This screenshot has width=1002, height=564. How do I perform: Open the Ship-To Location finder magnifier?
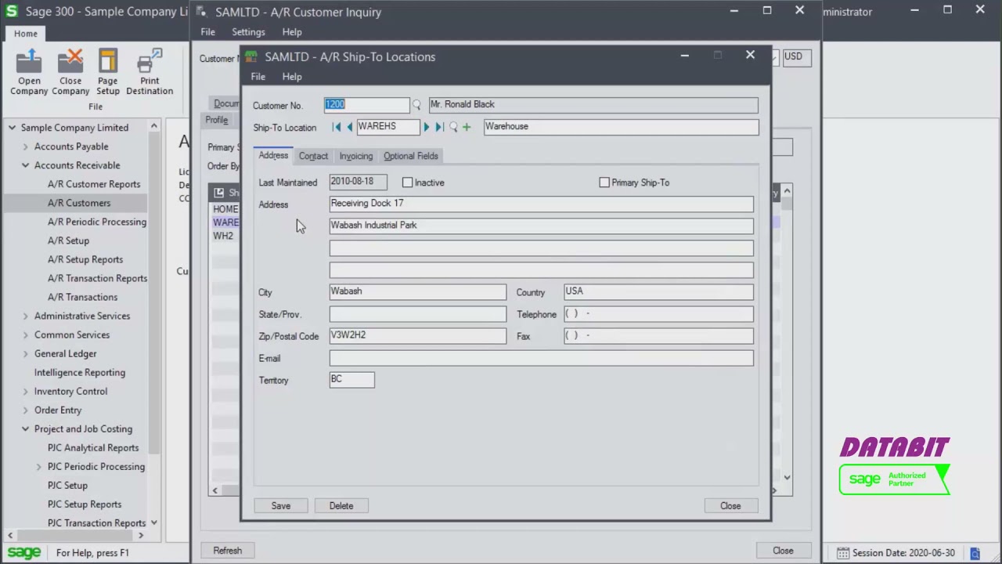coord(452,127)
